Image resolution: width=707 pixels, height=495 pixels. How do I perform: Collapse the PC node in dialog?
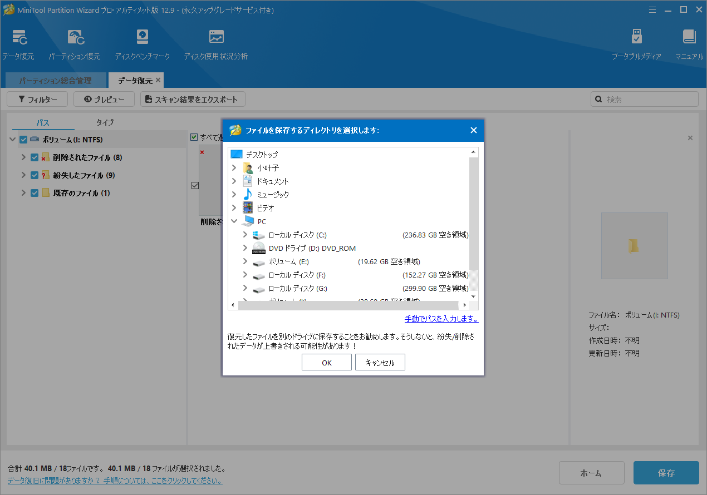click(234, 221)
